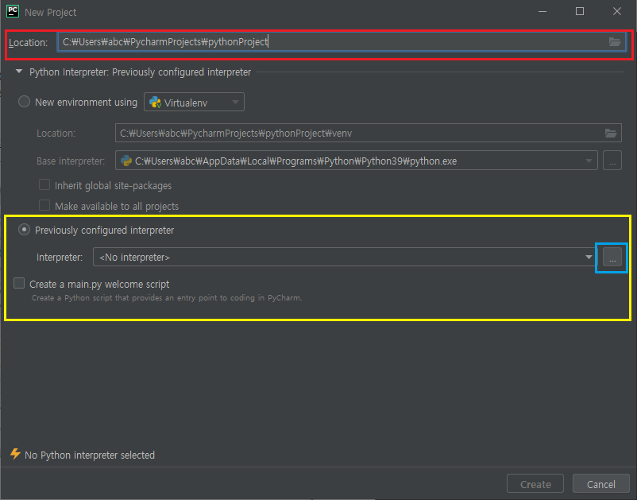637x500 pixels.
Task: Open the Base interpreter dropdown arrow
Action: pyautogui.click(x=589, y=161)
